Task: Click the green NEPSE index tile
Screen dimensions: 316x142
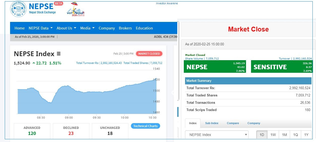Action: 215,66
